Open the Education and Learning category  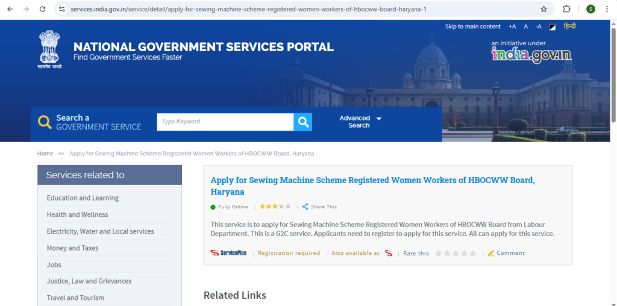[83, 198]
